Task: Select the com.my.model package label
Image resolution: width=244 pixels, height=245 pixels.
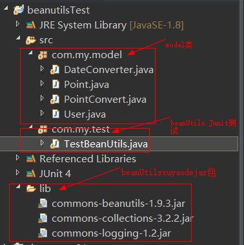Action: [86, 55]
